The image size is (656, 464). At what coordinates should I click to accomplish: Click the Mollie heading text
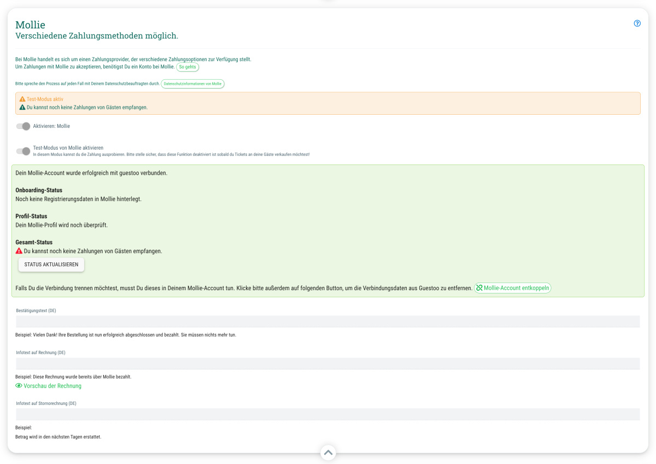(x=31, y=25)
